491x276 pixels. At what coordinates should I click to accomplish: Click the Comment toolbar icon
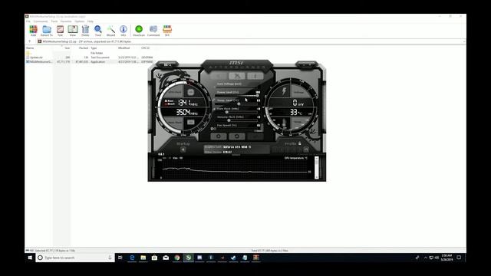point(153,31)
